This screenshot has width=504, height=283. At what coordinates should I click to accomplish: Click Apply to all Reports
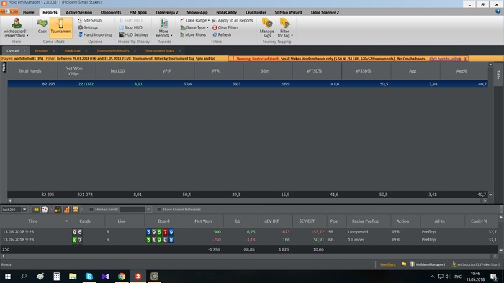233,20
